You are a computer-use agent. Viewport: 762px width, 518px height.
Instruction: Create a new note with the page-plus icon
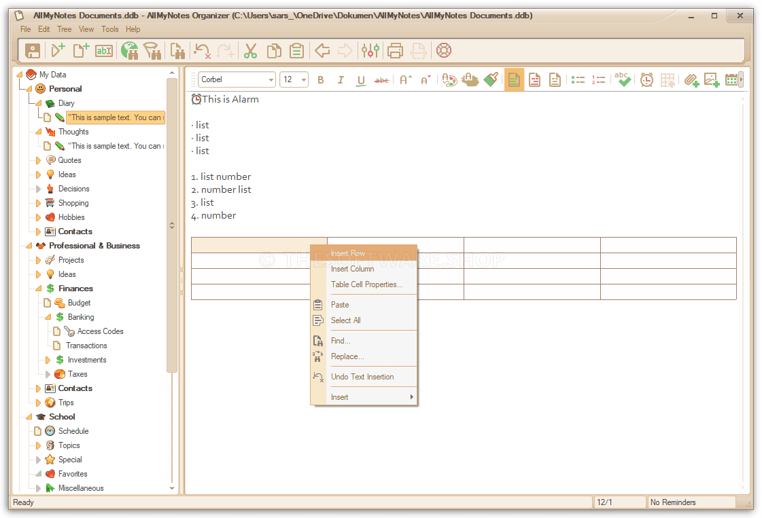[81, 50]
